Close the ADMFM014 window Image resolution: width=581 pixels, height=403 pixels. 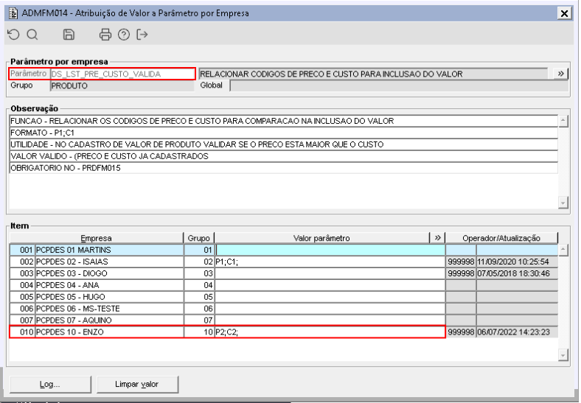(564, 13)
